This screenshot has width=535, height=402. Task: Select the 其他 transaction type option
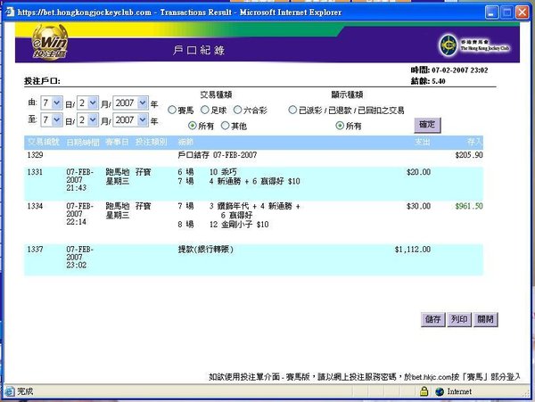226,126
